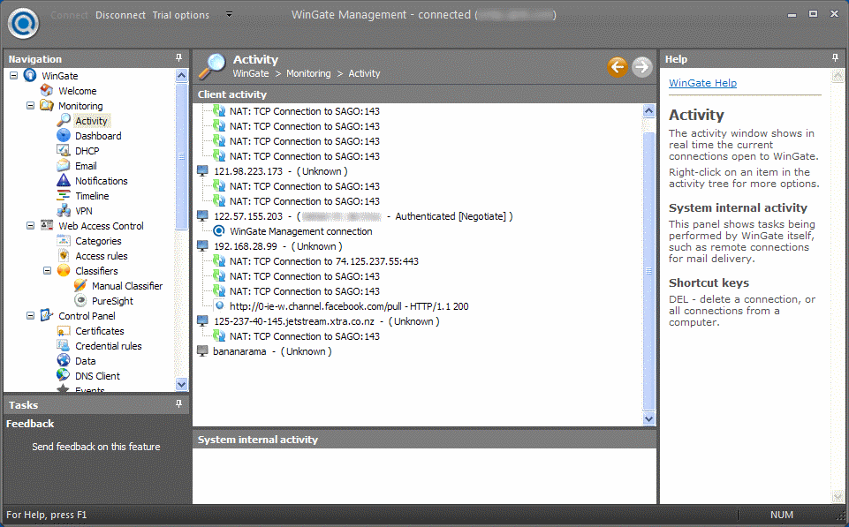Click the computer icon beside 121.98.223.173
849x527 pixels.
pyautogui.click(x=202, y=171)
